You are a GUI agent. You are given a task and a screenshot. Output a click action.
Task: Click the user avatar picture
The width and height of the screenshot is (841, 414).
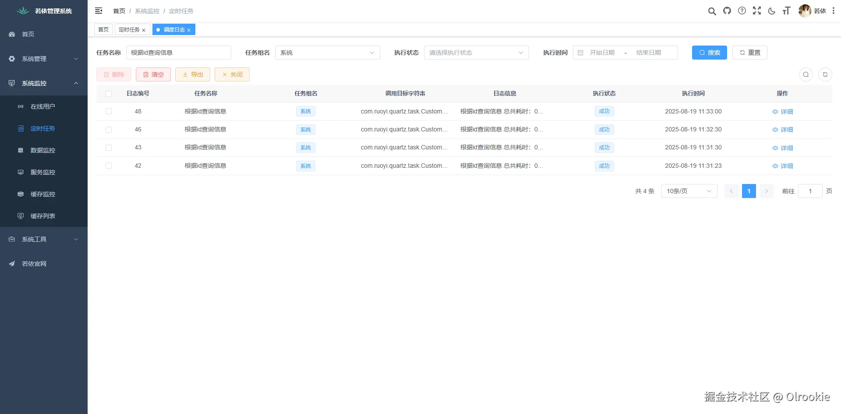tap(805, 11)
